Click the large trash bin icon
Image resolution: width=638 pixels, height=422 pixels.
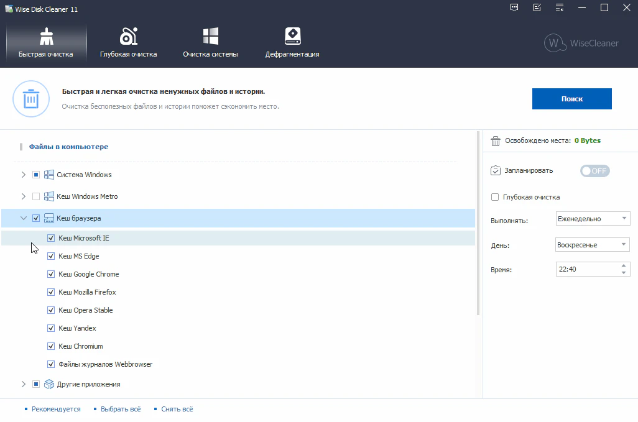coord(30,99)
